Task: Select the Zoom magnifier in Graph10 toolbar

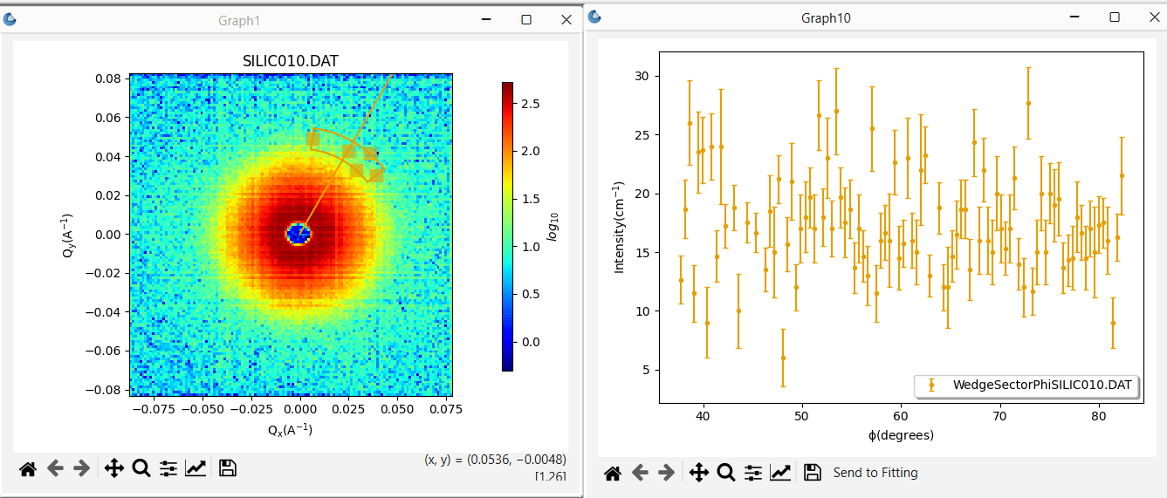Action: 726,473
